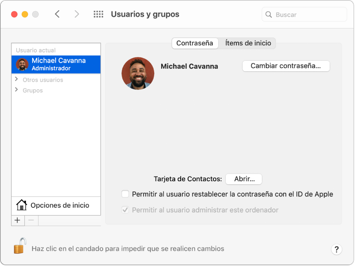Minimize the window with the yellow button
The height and width of the screenshot is (266, 355).
pos(25,14)
